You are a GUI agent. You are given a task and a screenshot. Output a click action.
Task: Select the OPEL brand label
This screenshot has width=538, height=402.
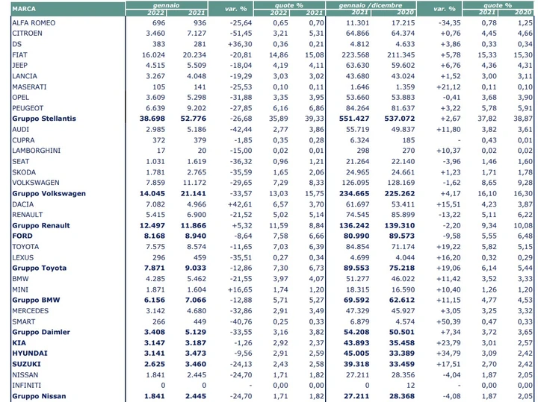21,98
